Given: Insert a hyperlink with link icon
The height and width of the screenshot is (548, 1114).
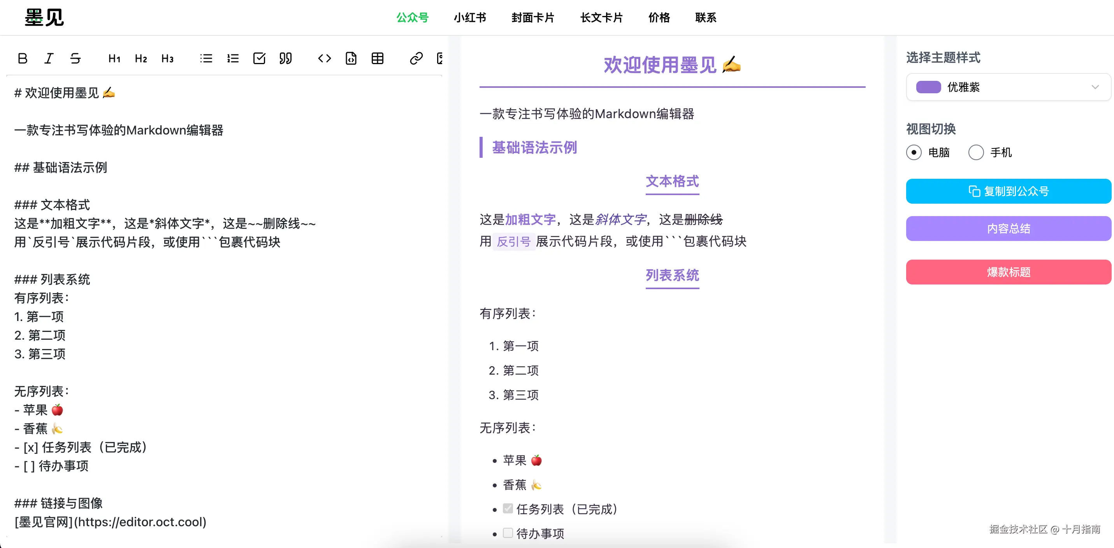Looking at the screenshot, I should coord(416,58).
